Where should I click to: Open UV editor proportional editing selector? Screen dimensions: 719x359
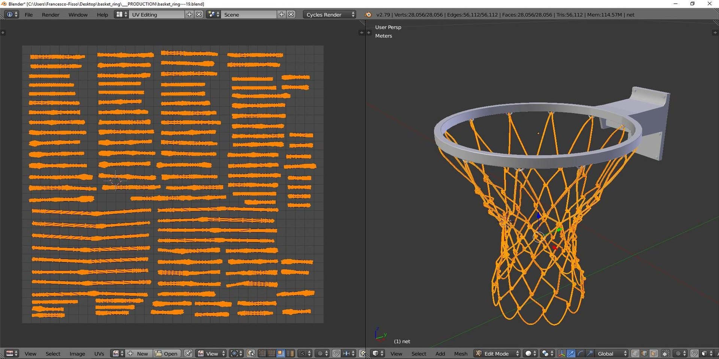tap(322, 353)
